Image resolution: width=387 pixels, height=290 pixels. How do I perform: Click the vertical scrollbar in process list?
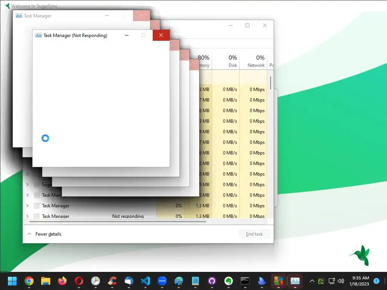(x=271, y=83)
